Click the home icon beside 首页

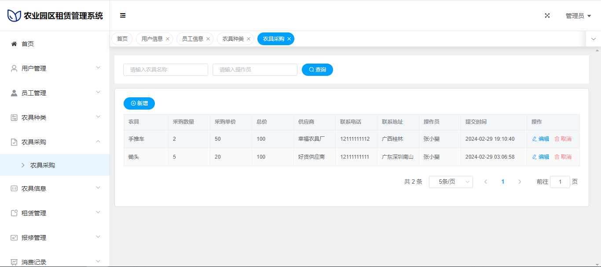pos(14,44)
